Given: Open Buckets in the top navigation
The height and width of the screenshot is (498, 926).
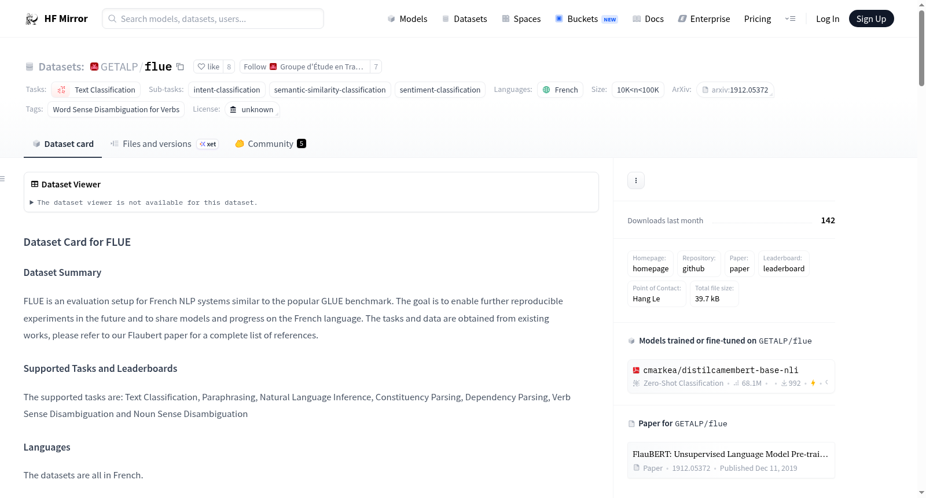Looking at the screenshot, I should click(x=586, y=19).
